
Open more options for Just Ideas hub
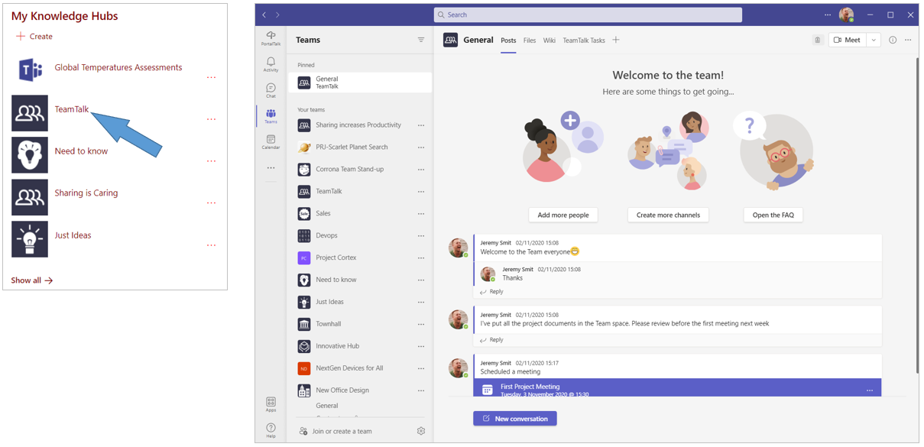click(212, 245)
